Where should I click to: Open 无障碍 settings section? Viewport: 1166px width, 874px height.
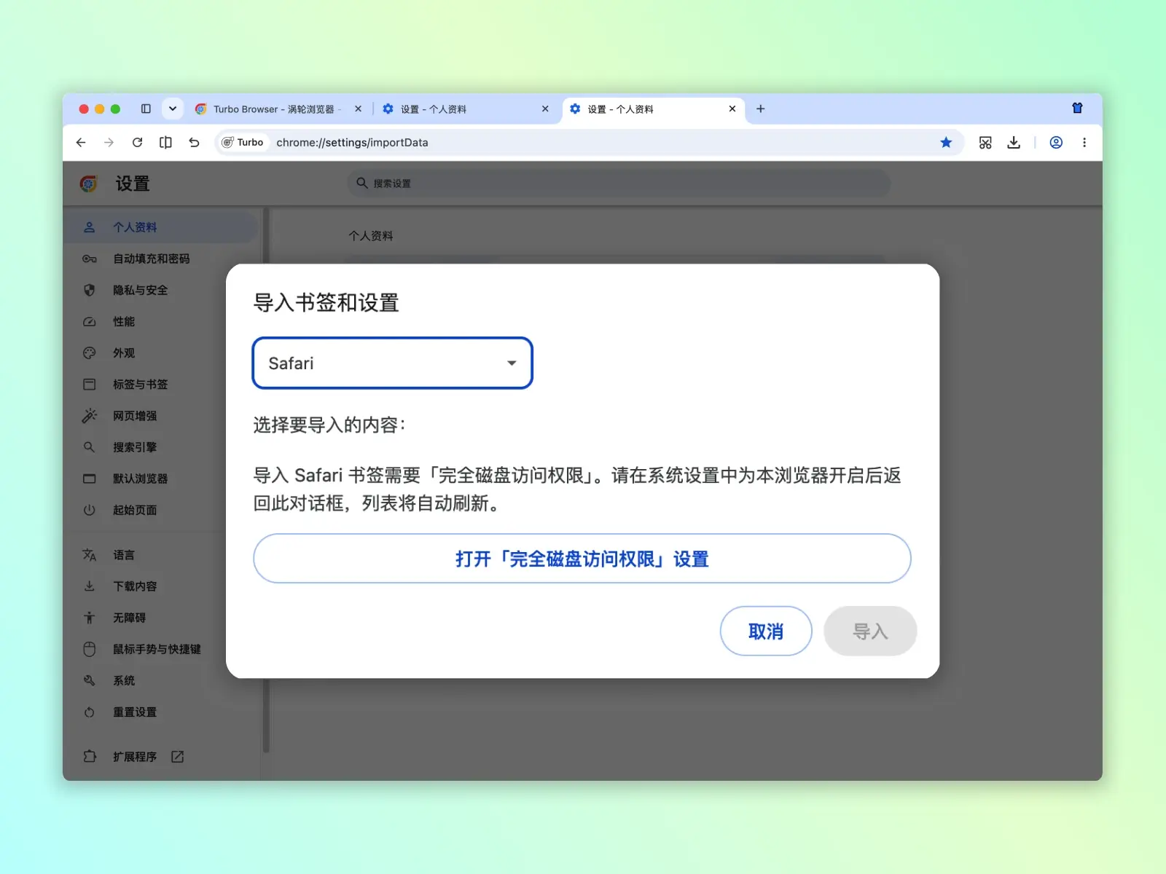point(160,618)
